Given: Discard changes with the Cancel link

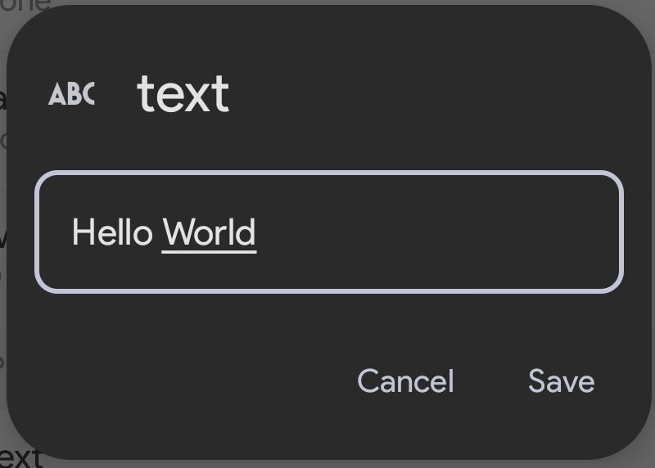Looking at the screenshot, I should point(405,381).
